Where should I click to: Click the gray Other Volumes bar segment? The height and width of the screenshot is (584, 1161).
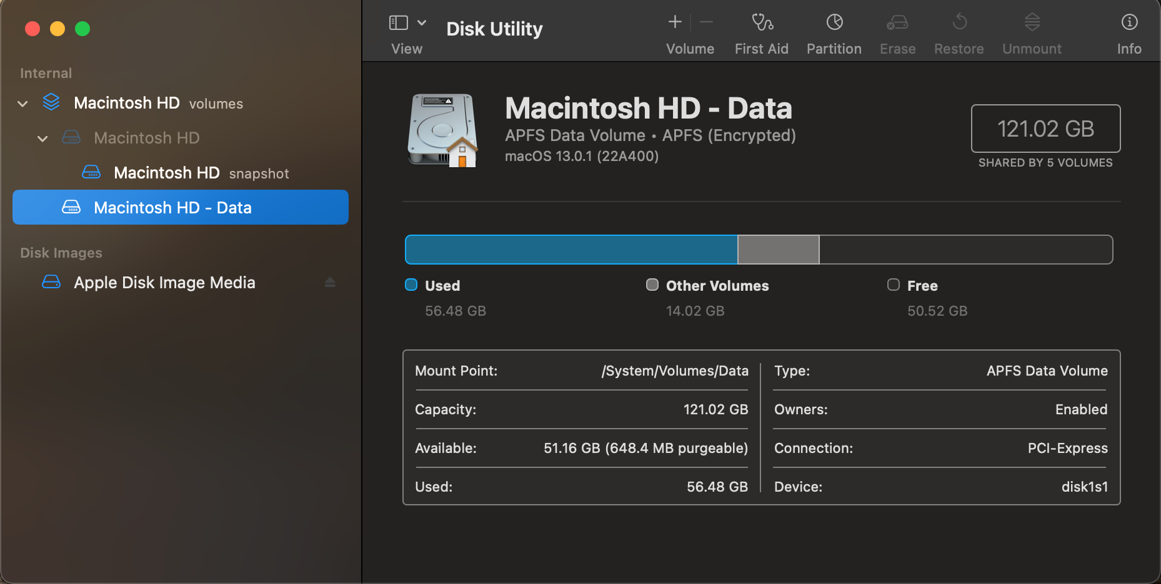click(x=779, y=250)
